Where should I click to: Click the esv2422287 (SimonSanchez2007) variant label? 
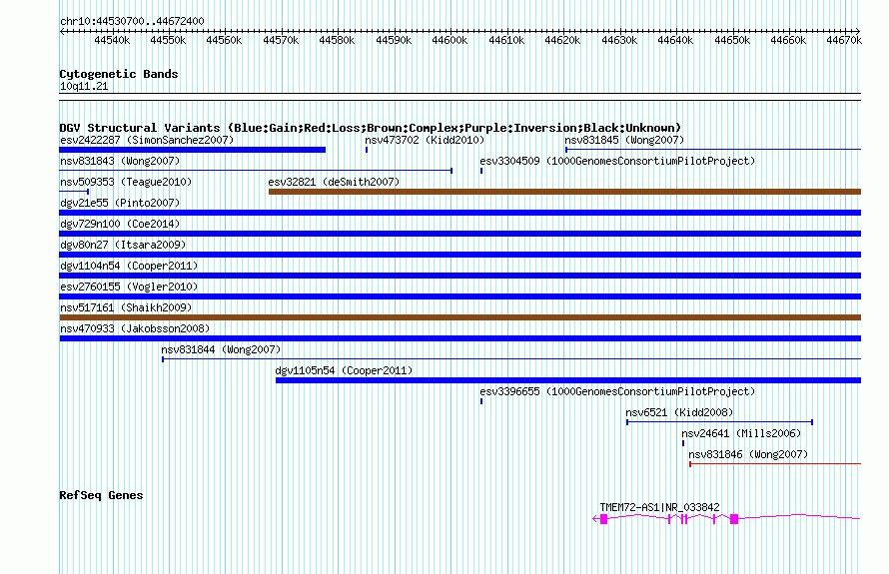[147, 140]
